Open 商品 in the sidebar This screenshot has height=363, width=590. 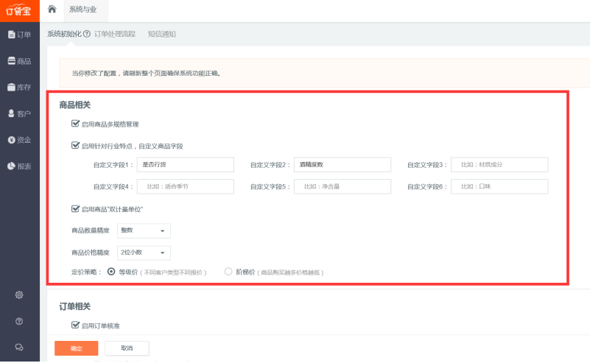click(x=20, y=61)
